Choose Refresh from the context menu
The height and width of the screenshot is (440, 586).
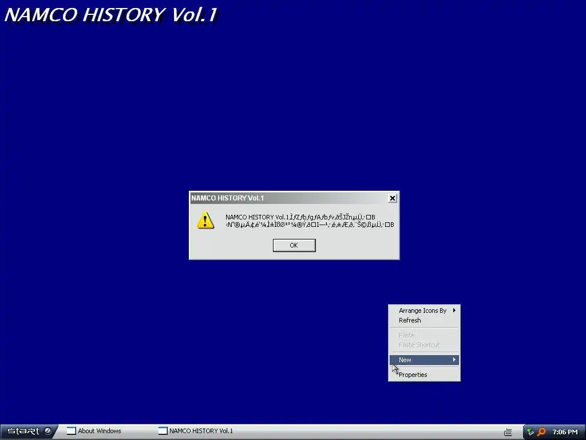click(424, 320)
